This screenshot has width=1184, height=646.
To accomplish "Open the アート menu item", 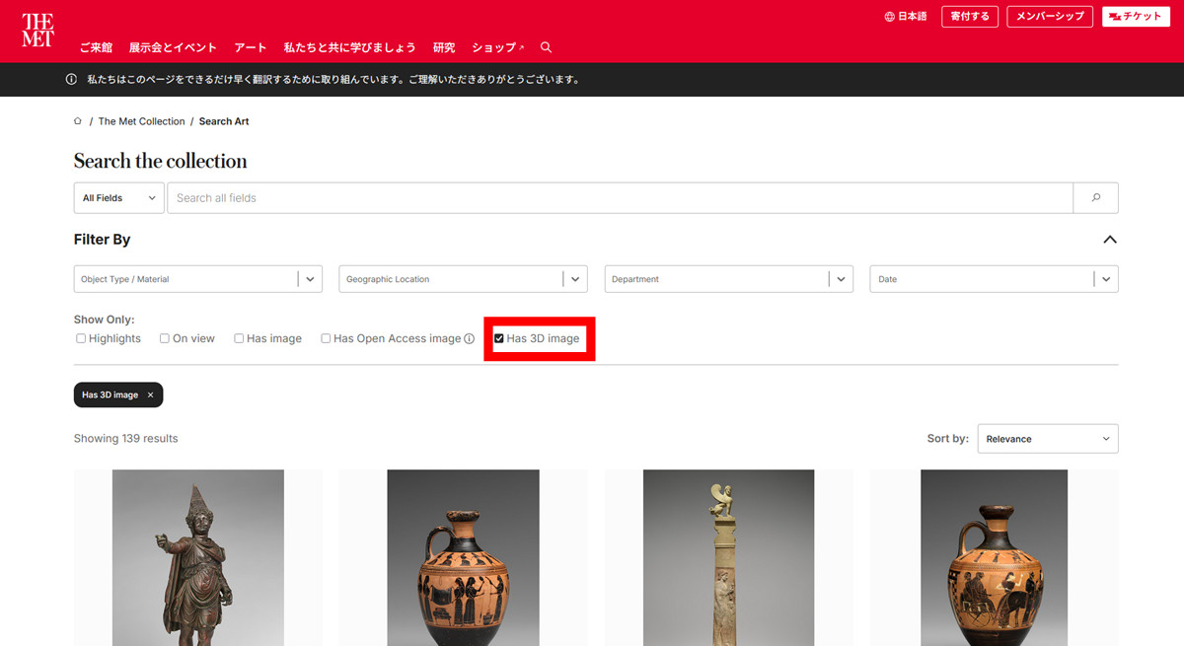I will click(x=250, y=47).
